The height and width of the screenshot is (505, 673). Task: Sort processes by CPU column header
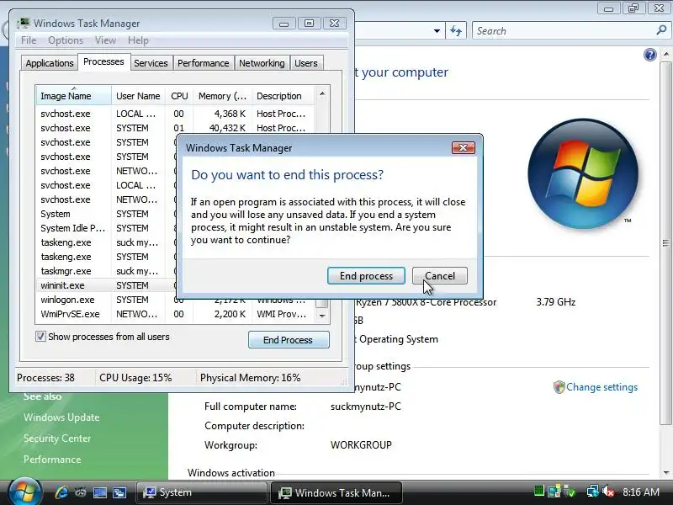coord(179,96)
